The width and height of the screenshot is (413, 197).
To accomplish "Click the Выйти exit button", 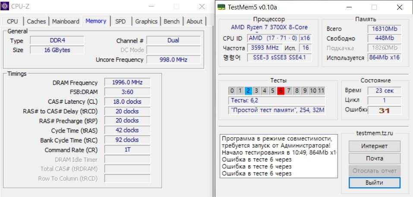I will 374,182.
